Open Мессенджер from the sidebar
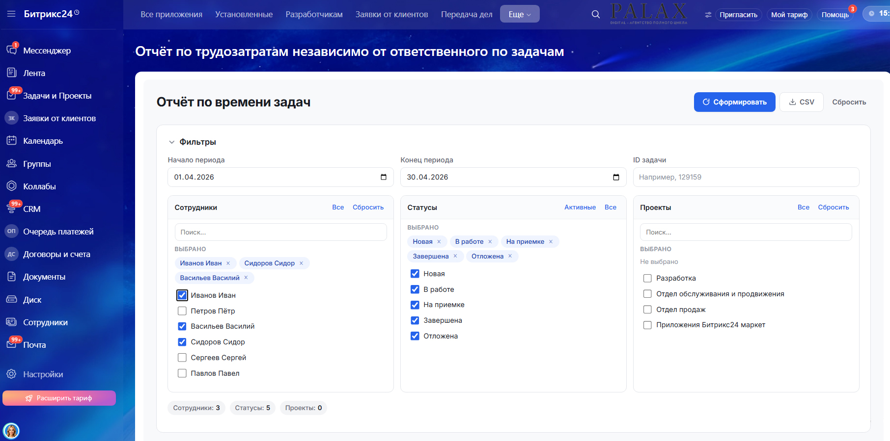This screenshot has width=890, height=441. click(x=47, y=51)
